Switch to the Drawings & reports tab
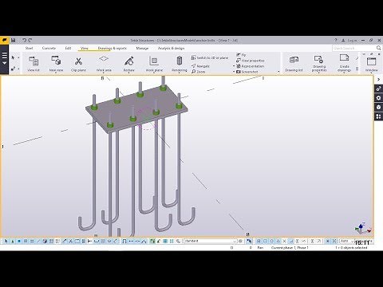 tap(113, 48)
